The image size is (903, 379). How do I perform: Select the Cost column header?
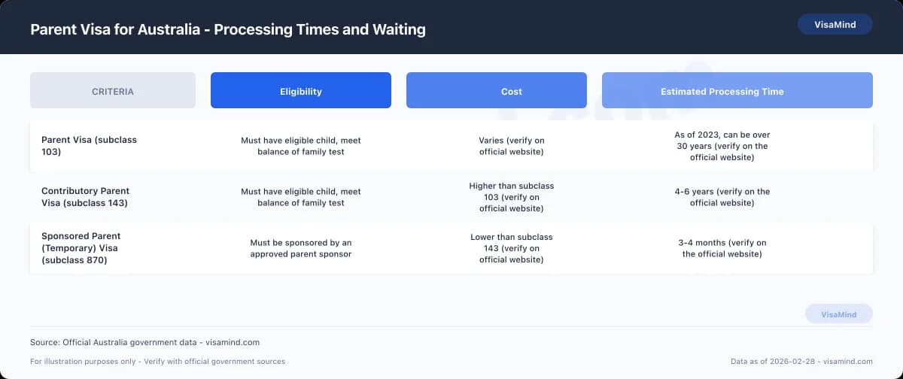tap(497, 91)
